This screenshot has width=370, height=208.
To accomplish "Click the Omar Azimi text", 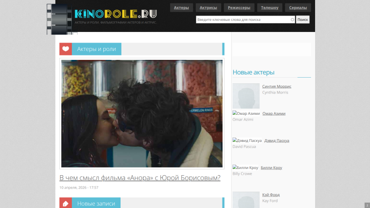I will [x=243, y=119].
